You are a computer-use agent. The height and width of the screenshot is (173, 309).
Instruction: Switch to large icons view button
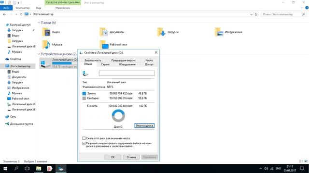coord(306,161)
